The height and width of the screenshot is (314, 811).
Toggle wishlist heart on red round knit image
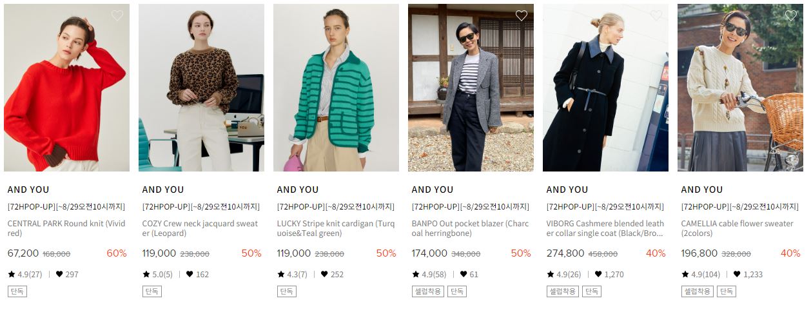[x=117, y=15]
